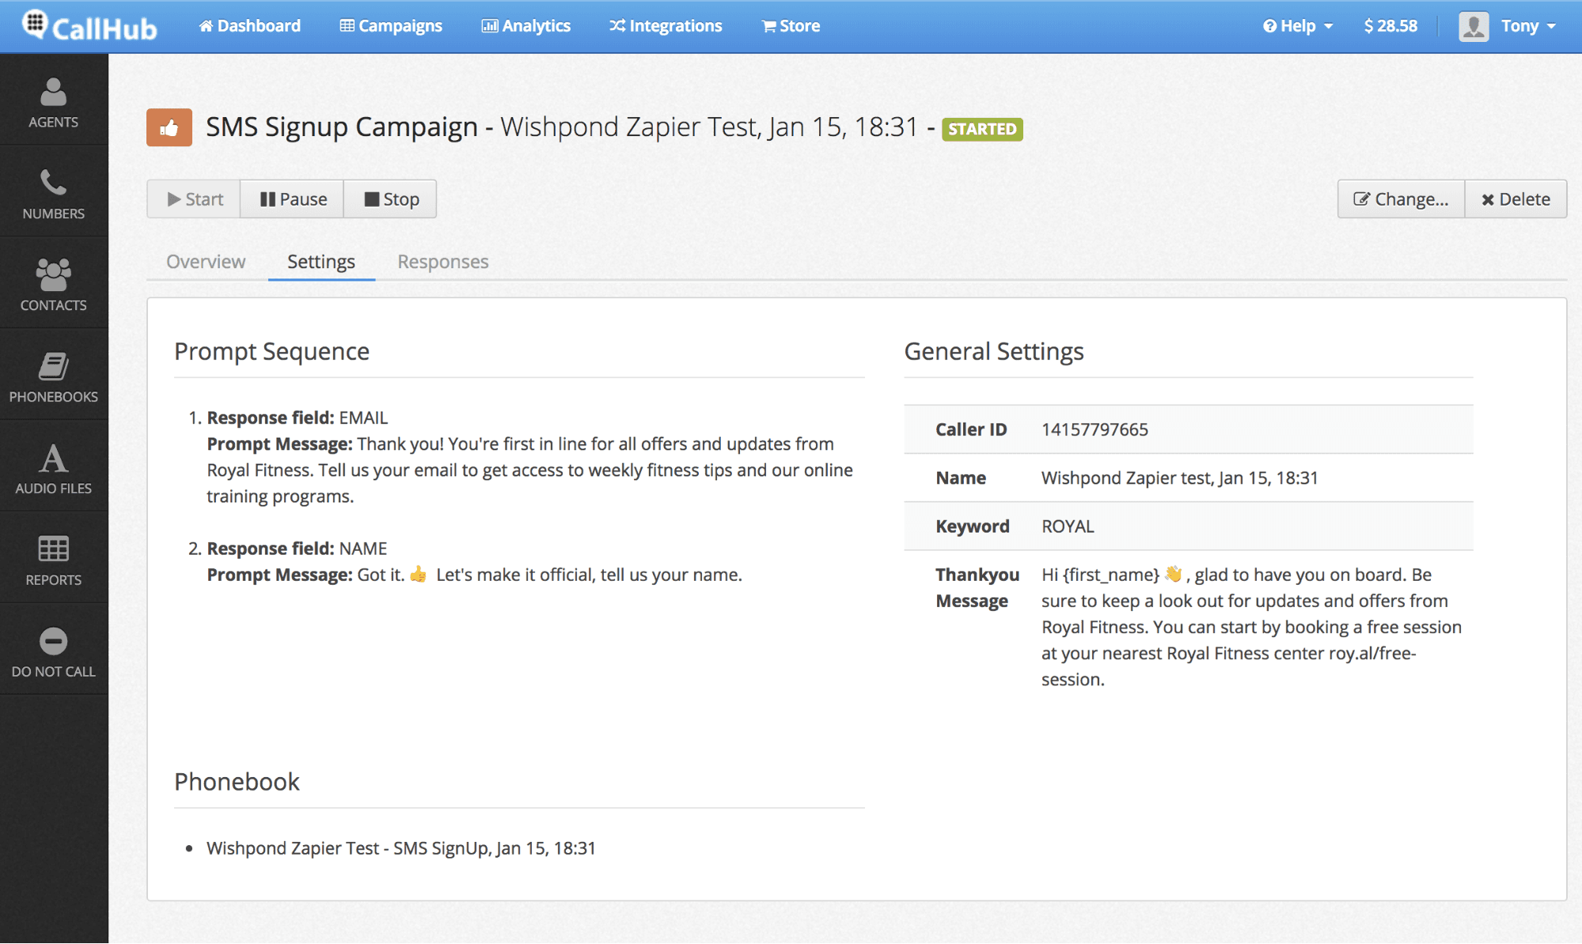Expand the Help dropdown menu

1298,26
